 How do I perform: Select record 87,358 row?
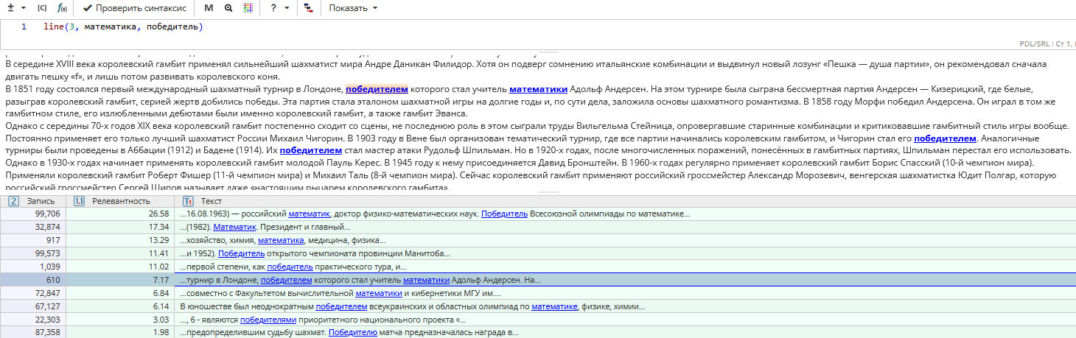coord(538,333)
